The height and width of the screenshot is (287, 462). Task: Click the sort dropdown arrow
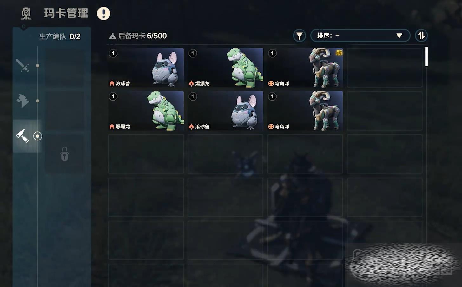click(x=399, y=36)
